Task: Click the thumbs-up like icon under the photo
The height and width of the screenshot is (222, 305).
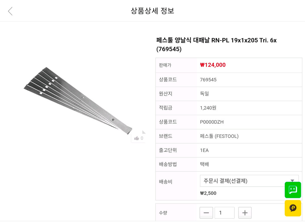Action: click(137, 138)
